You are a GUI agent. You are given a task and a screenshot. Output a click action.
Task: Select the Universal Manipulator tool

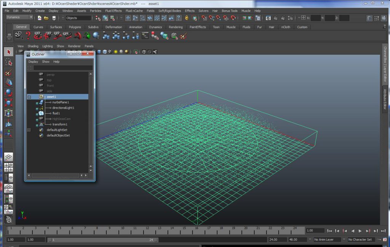(x=8, y=113)
